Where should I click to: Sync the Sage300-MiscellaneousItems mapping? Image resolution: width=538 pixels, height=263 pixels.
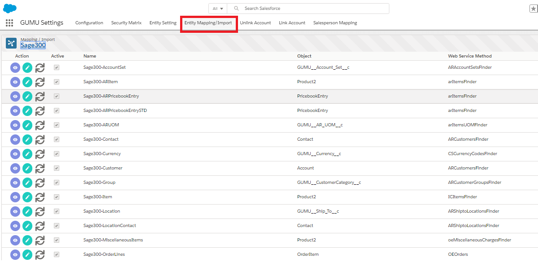tap(40, 240)
